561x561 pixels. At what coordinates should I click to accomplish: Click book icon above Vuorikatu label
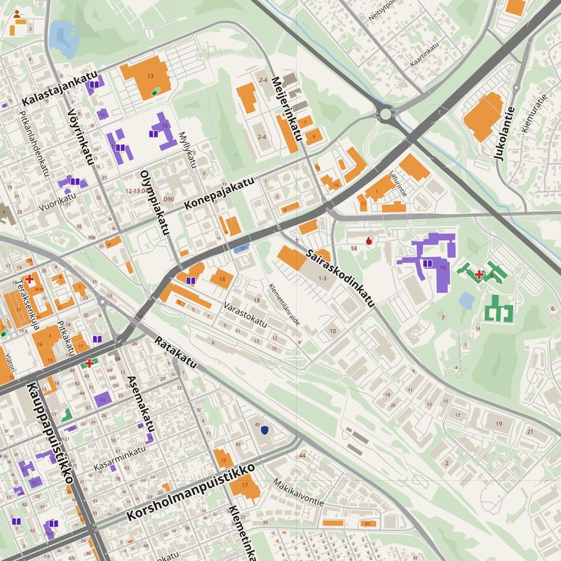pyautogui.click(x=75, y=182)
